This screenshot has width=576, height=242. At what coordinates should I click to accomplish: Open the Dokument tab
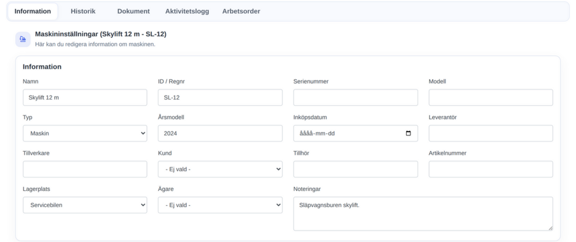click(x=134, y=11)
